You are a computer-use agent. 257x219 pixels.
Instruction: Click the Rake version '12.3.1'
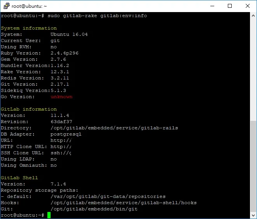pos(59,72)
